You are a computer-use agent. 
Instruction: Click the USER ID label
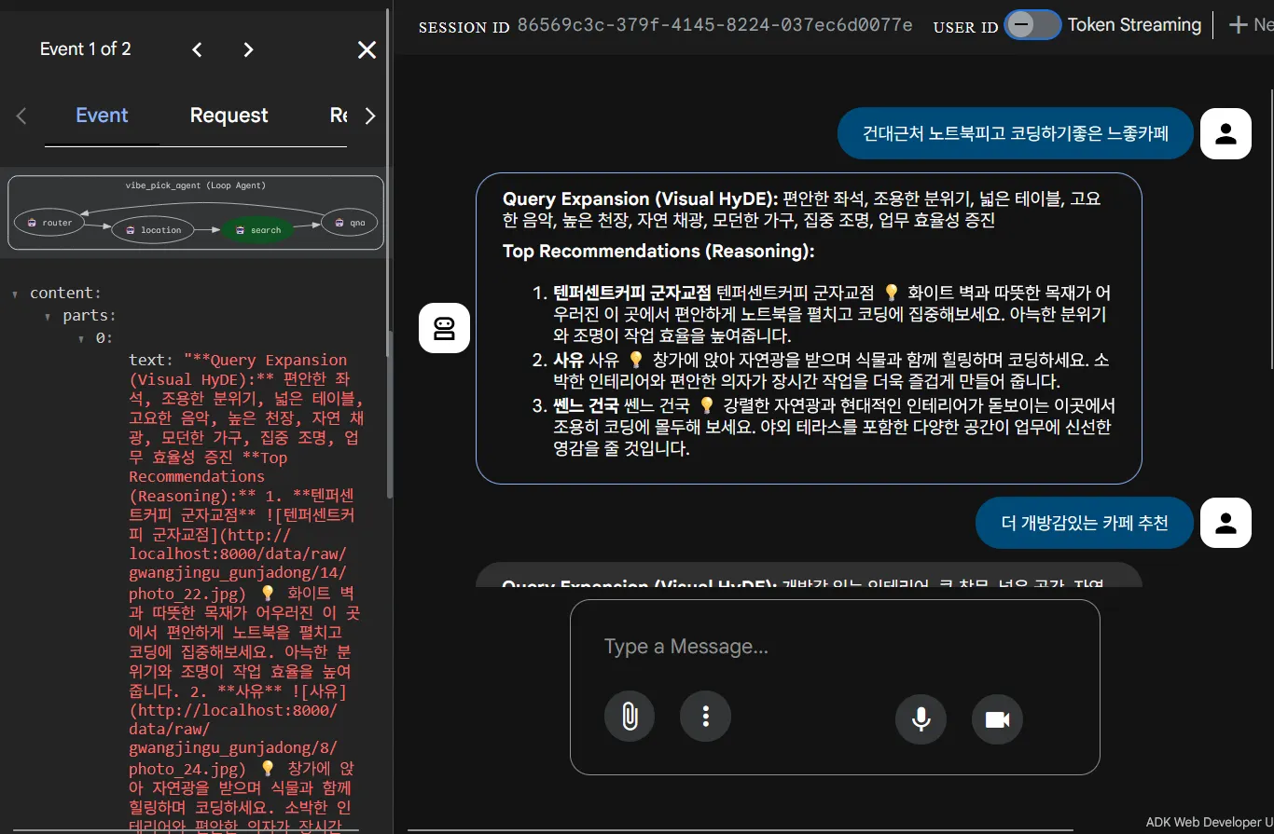coord(966,28)
